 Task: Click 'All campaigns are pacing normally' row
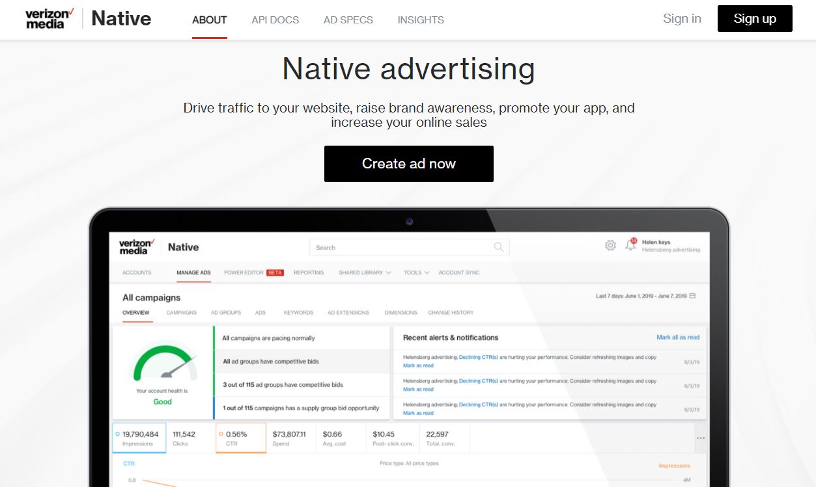302,338
